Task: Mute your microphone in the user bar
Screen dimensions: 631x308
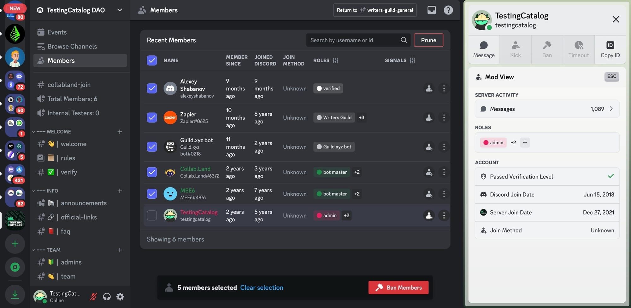Action: click(x=93, y=296)
